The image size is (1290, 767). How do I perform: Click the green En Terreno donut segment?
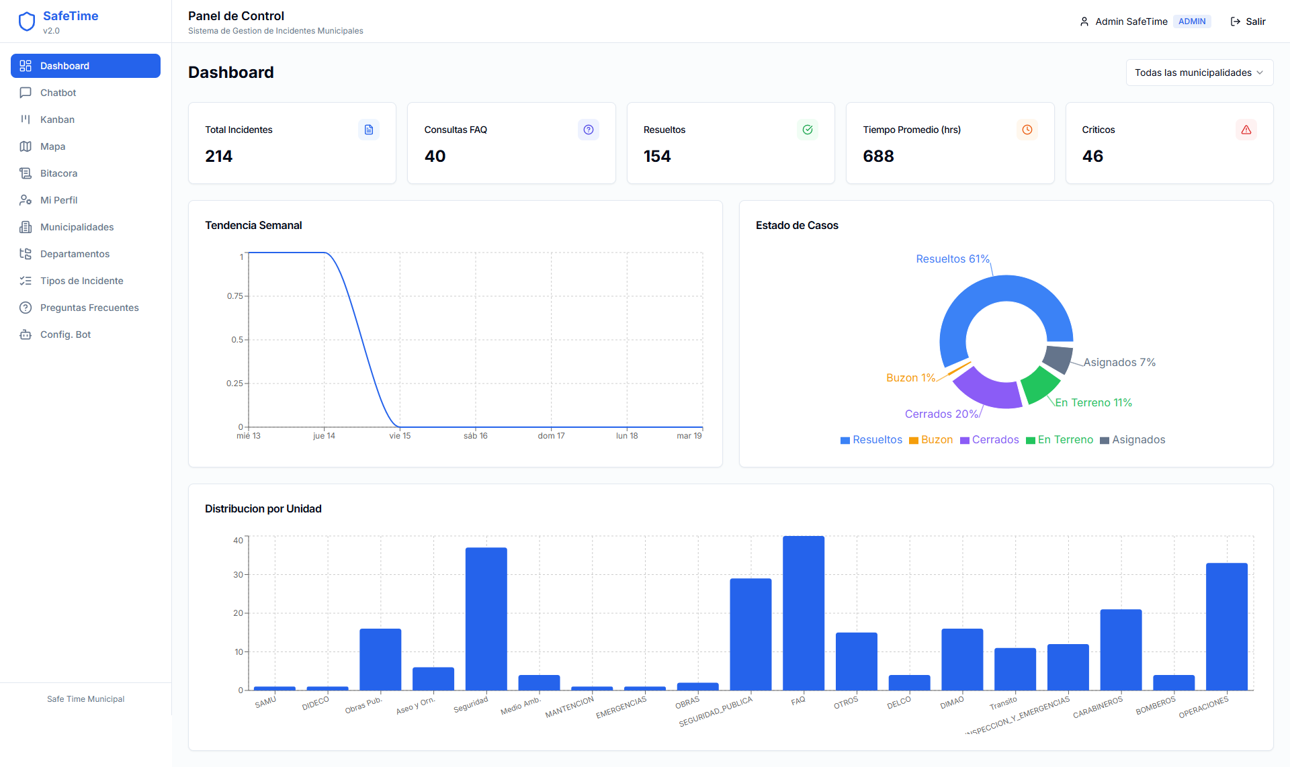coord(1040,384)
